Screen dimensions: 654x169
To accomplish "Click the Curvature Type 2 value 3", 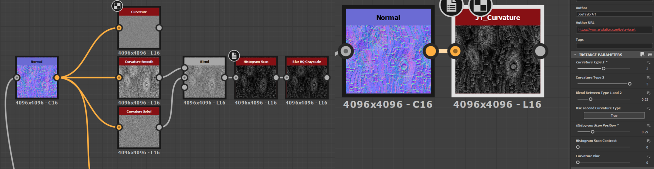I will [647, 84].
